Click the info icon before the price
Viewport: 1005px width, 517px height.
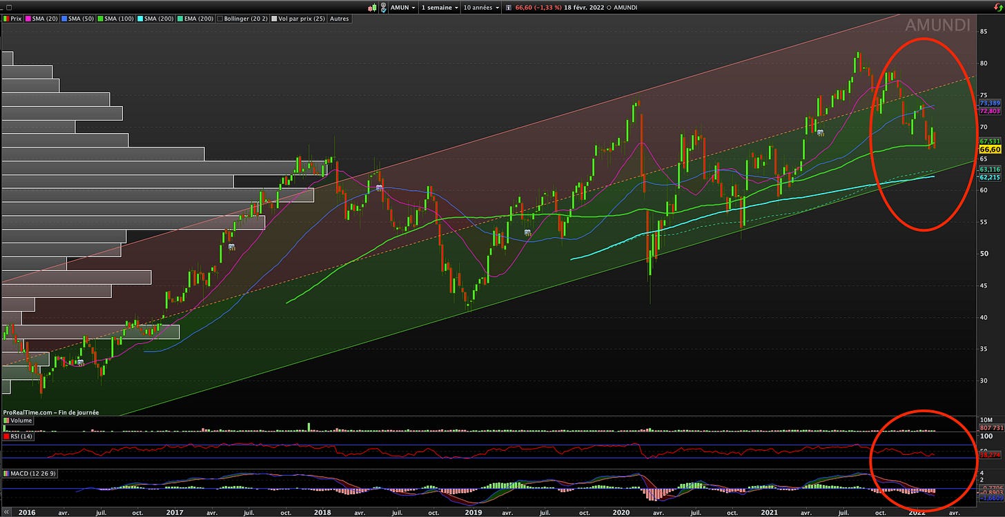[x=509, y=8]
